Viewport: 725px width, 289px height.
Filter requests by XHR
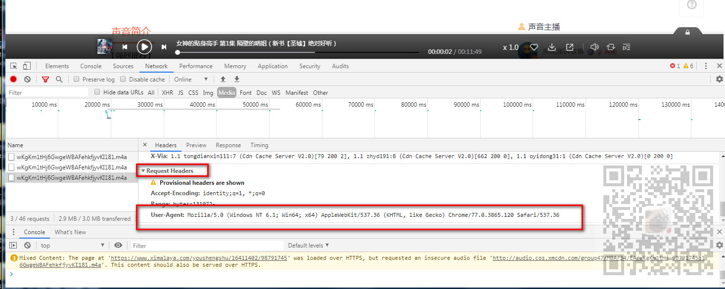click(x=168, y=92)
